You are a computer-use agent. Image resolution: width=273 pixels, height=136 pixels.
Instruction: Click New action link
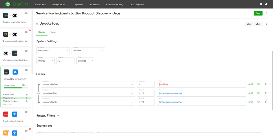pyautogui.click(x=8, y=104)
